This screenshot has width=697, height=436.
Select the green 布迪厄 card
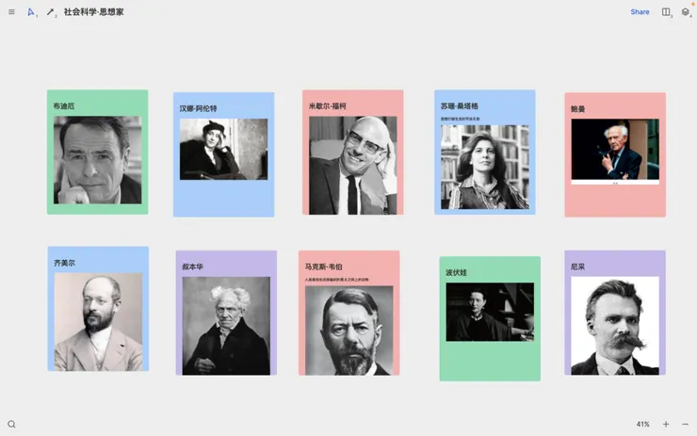[x=98, y=152]
